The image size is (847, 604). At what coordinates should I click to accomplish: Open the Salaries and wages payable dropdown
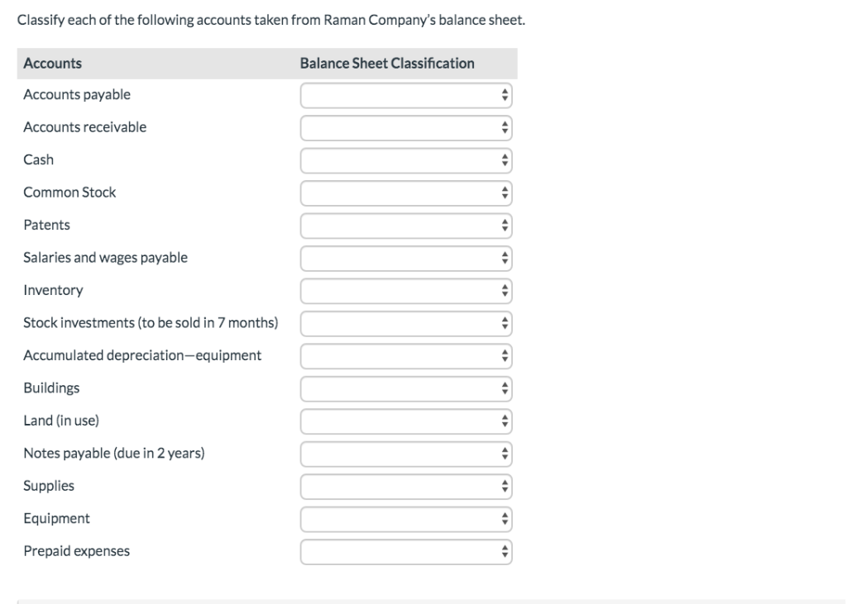click(405, 258)
